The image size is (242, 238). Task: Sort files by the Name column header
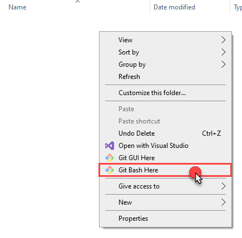17,7
